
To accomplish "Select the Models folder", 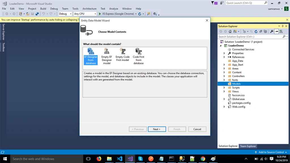I will click(253, 84).
